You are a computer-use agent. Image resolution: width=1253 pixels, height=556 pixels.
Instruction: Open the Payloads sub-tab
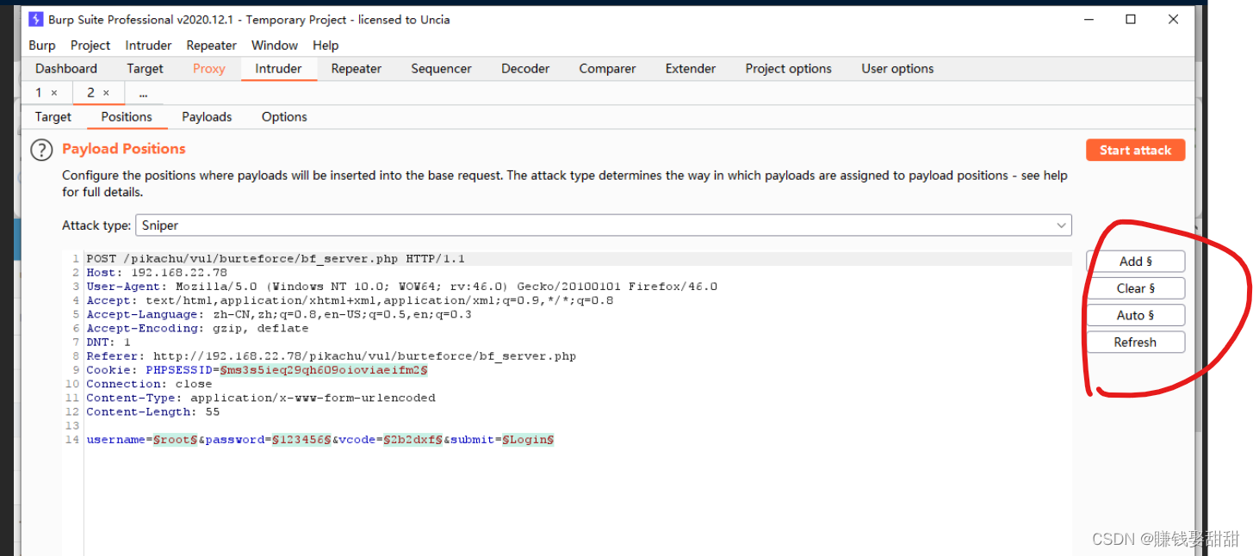click(207, 117)
